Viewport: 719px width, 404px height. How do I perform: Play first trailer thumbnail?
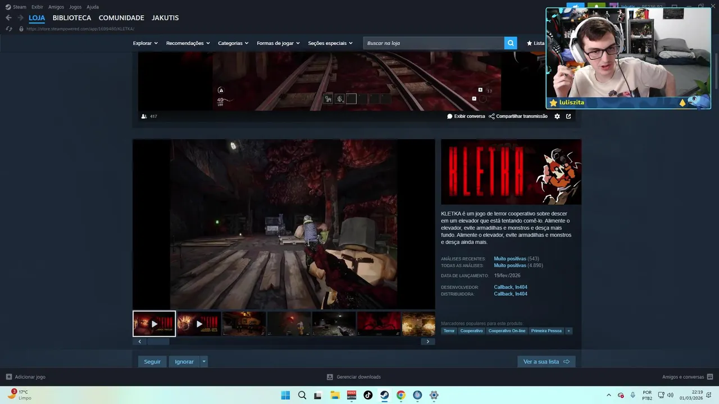154,324
